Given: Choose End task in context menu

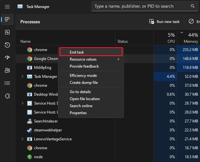Looking at the screenshot, I should (91, 52).
